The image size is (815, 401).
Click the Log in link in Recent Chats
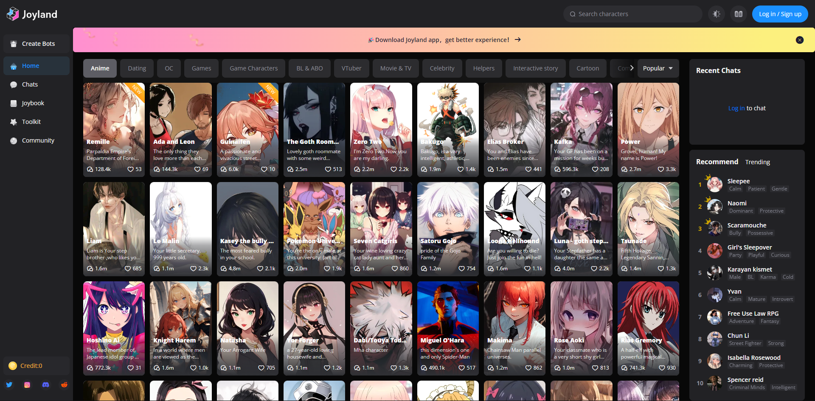pyautogui.click(x=736, y=108)
